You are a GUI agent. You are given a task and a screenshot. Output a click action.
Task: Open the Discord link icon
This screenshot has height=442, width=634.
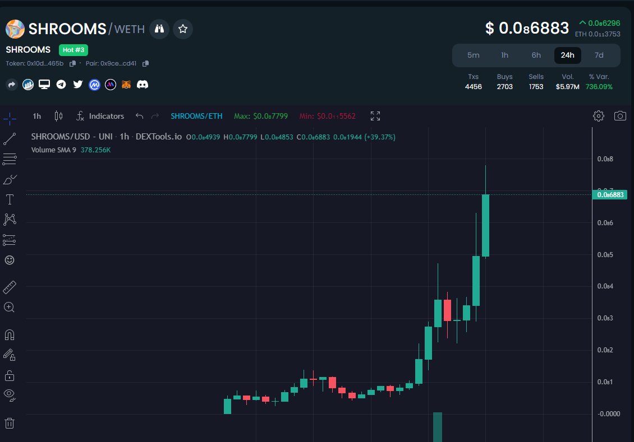point(143,85)
